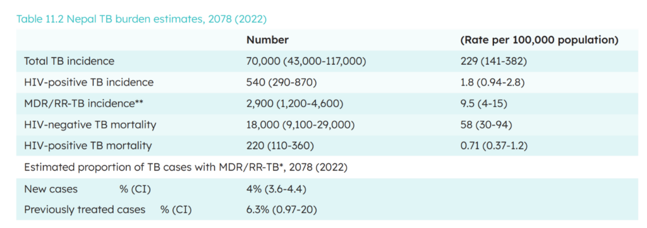This screenshot has height=228, width=647.
Task: Click the rate 0.71 (0.37-1.2)
Action: [x=495, y=145]
